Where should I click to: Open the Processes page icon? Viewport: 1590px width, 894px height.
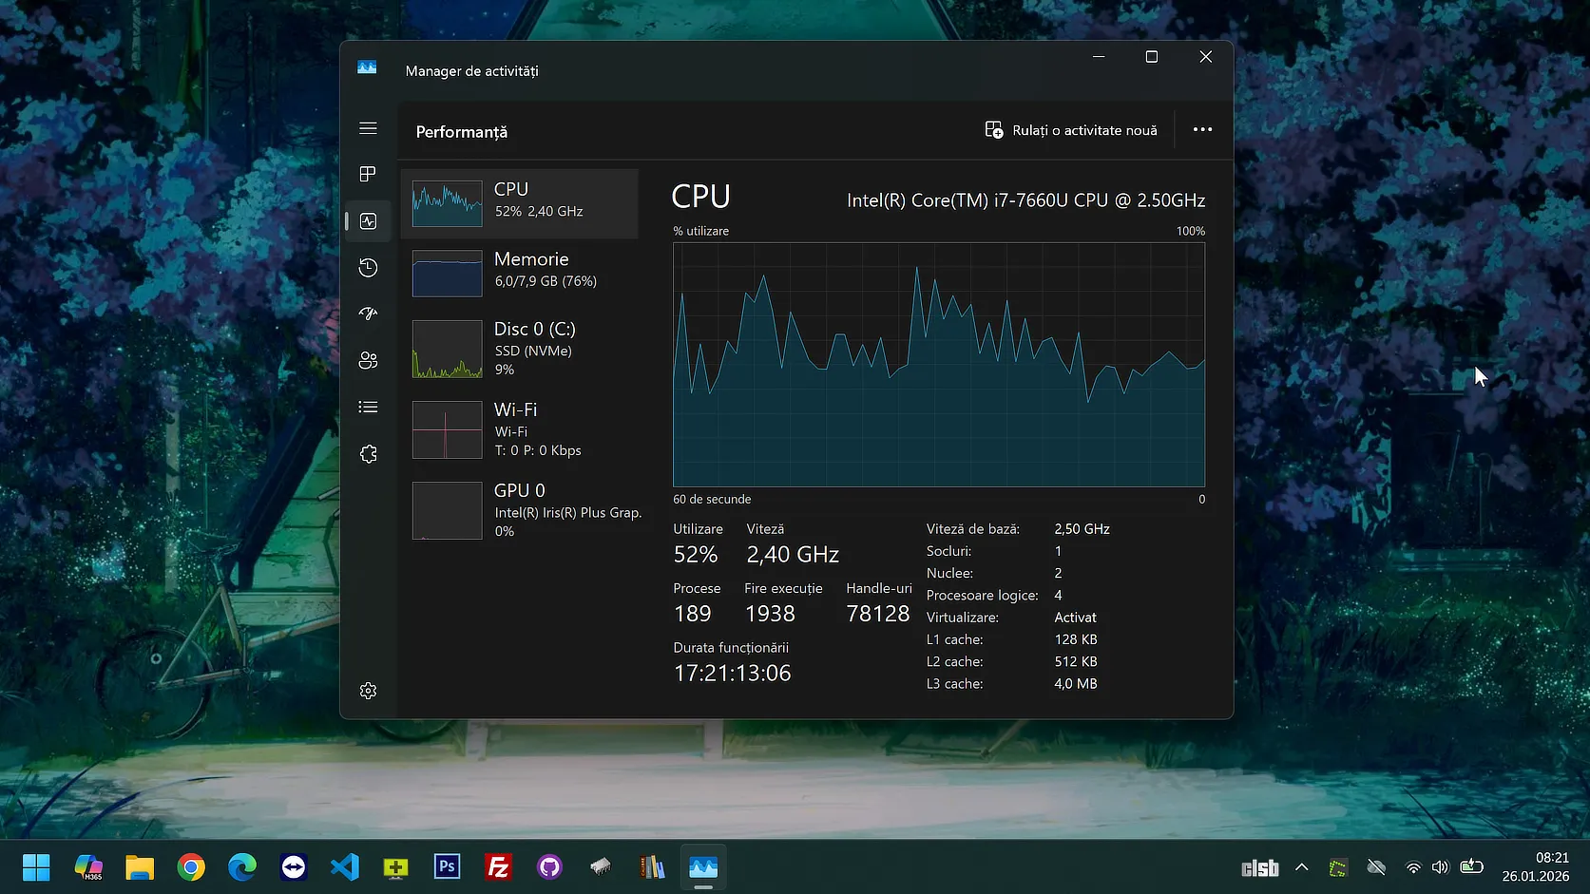368,174
